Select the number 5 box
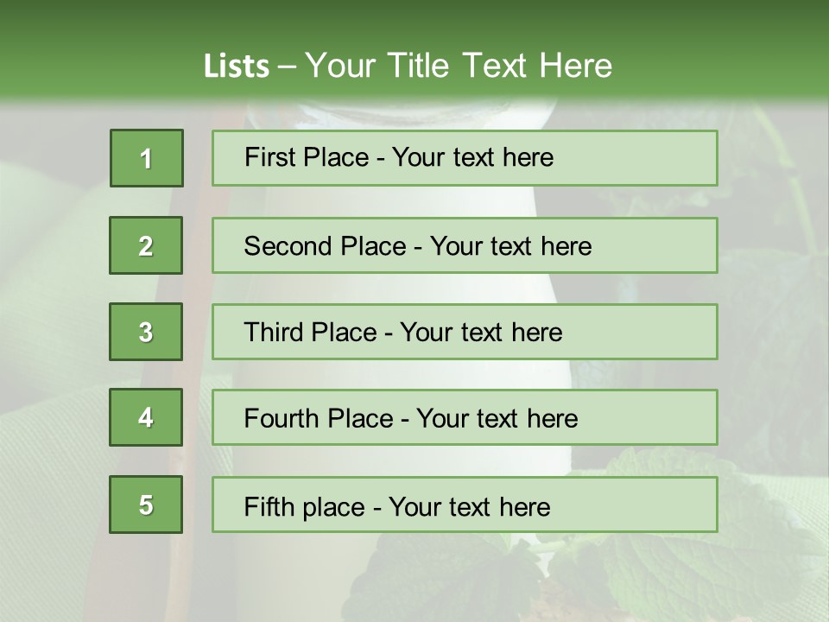Image resolution: width=829 pixels, height=622 pixels. 146,505
